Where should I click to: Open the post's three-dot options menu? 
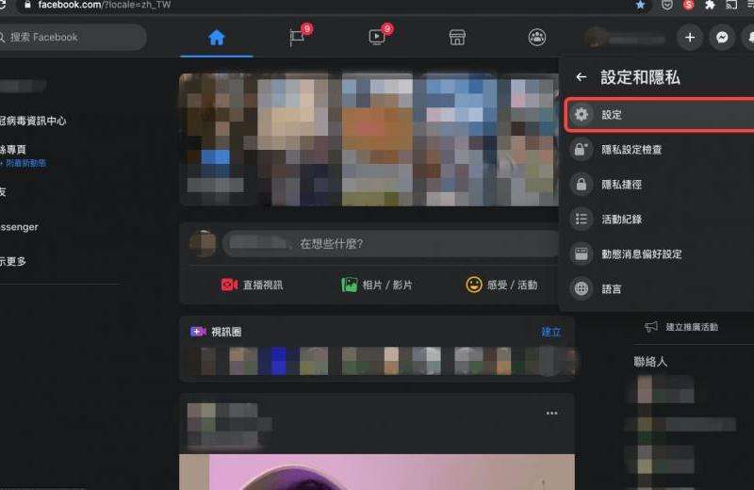pyautogui.click(x=552, y=414)
